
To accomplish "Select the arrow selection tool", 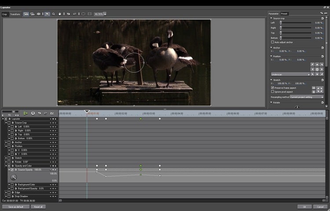I will [47, 14].
